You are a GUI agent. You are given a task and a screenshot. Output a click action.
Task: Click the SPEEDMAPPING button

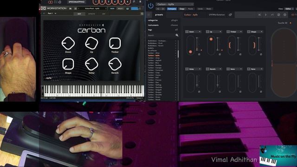tap(77, 2)
